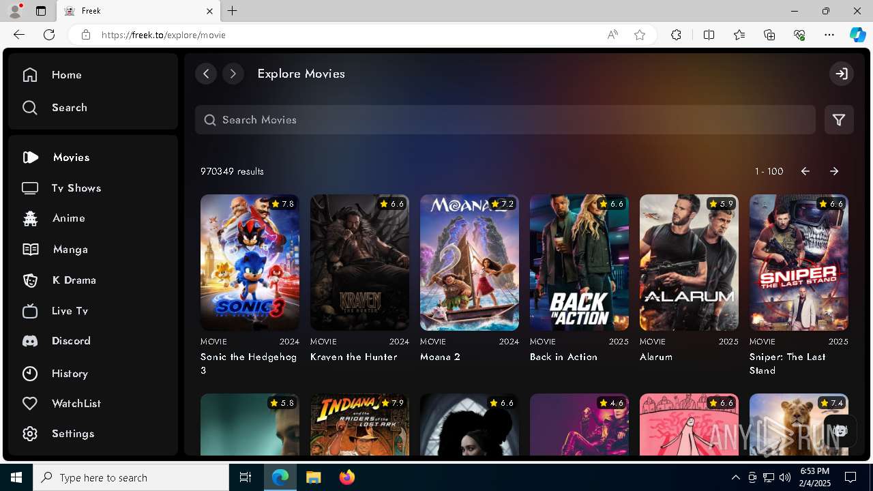873x491 pixels.
Task: Open the Manga section
Action: click(x=55, y=250)
